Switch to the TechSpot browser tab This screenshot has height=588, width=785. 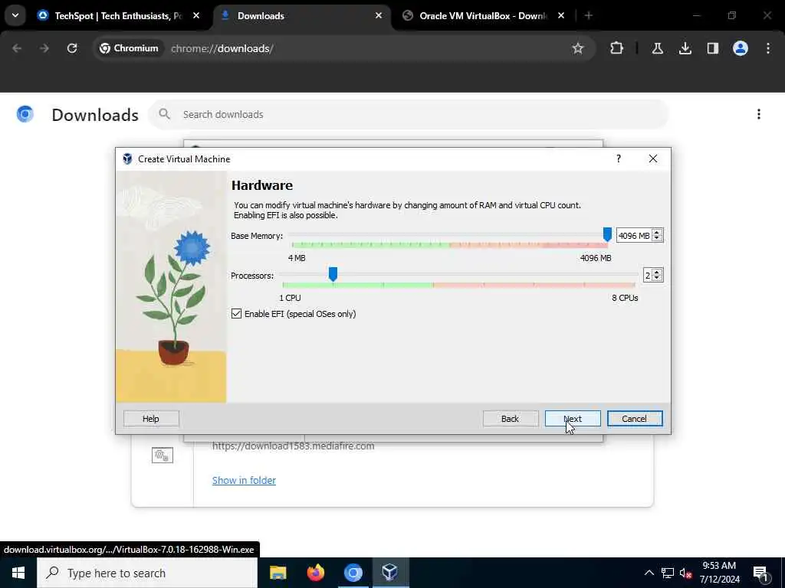(x=119, y=16)
